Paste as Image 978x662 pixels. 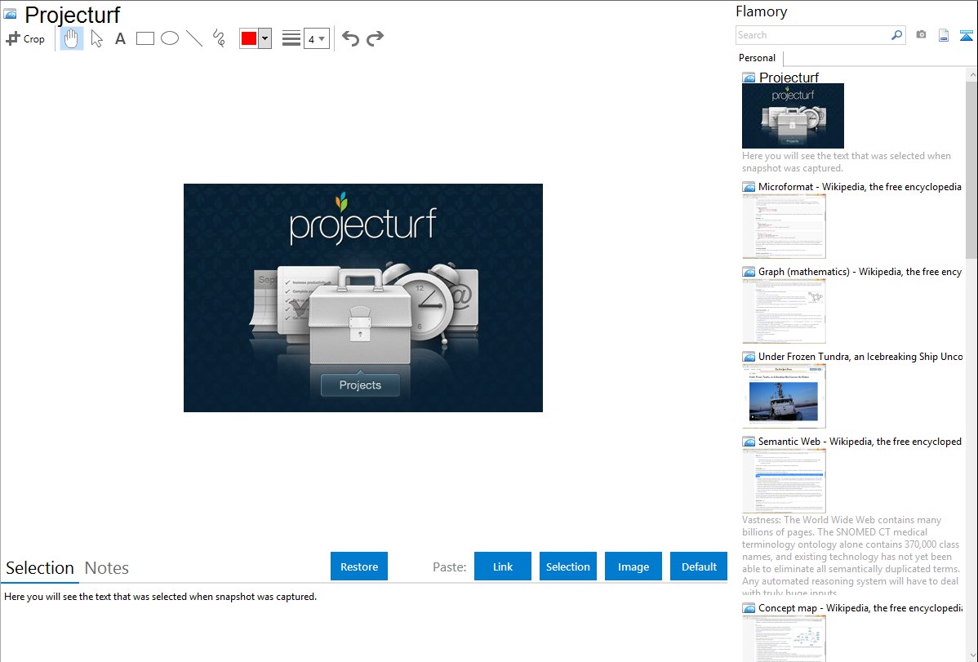click(633, 566)
